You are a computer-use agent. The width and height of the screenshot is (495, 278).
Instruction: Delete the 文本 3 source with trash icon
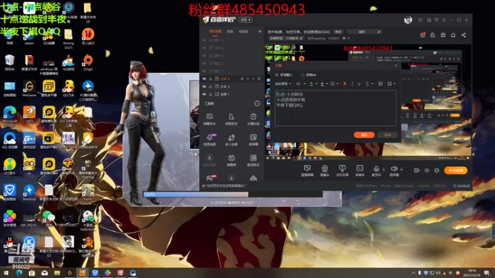point(259,79)
